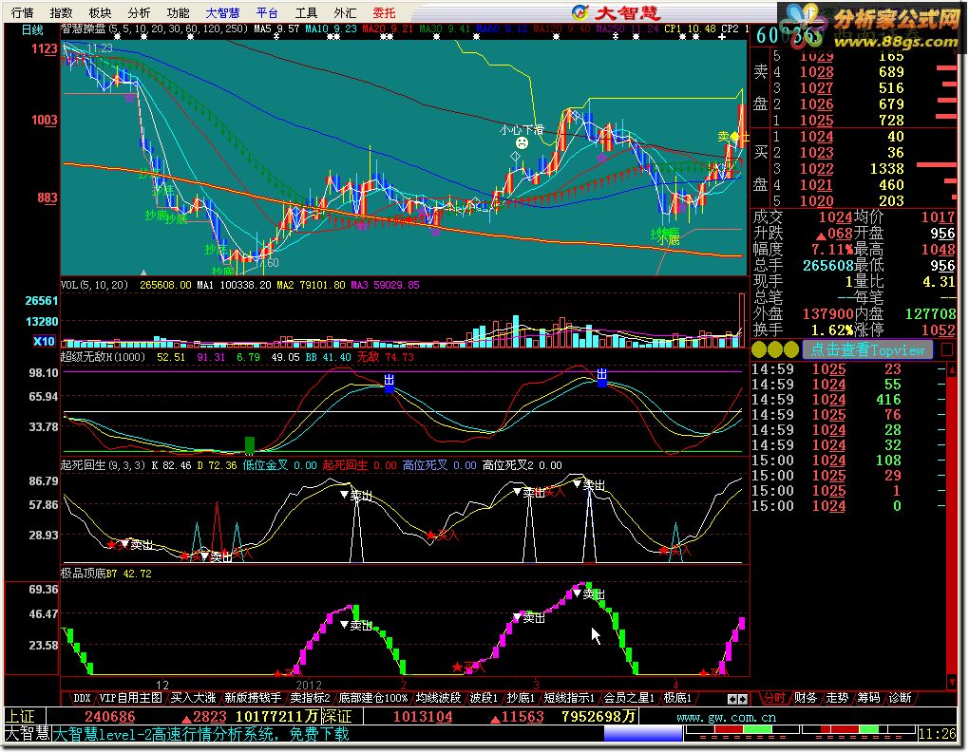Click the blue 出 marker at first peak
The image size is (969, 753).
(x=389, y=383)
